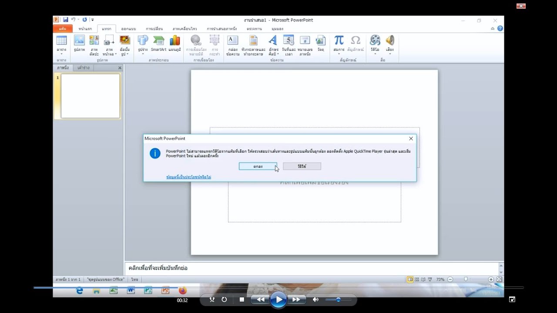Open the shapes (รูปร่าง) gallery

[143, 46]
